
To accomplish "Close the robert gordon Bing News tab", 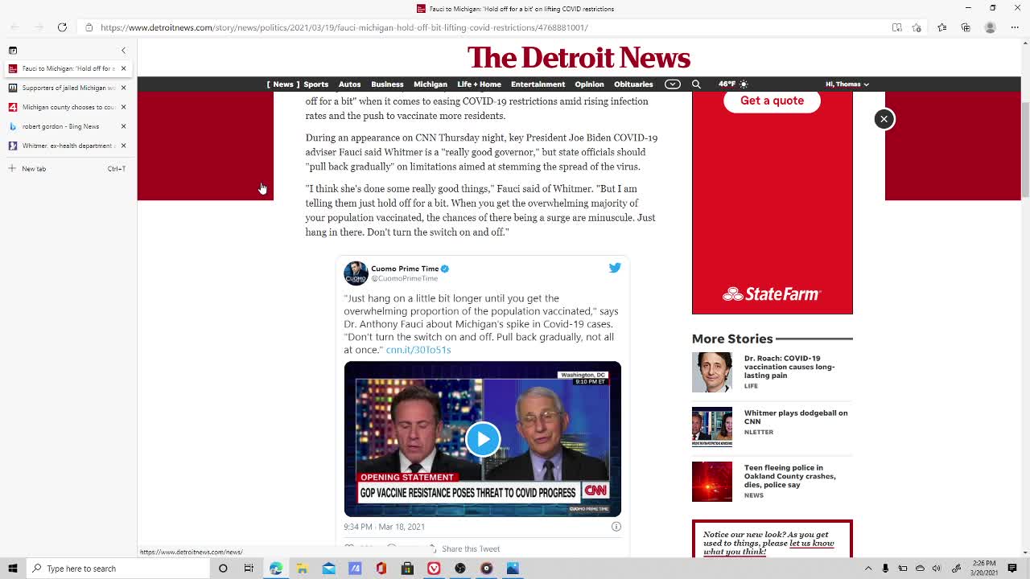I will click(123, 126).
